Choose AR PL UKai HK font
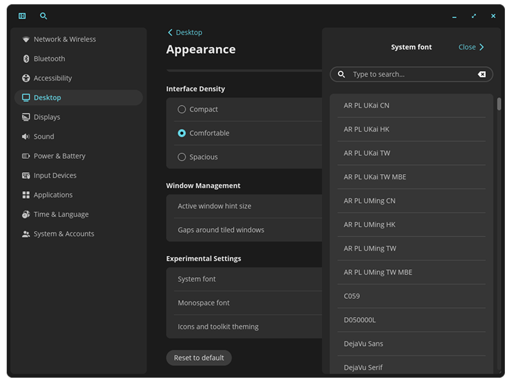This screenshot has height=382, width=511. coord(411,129)
